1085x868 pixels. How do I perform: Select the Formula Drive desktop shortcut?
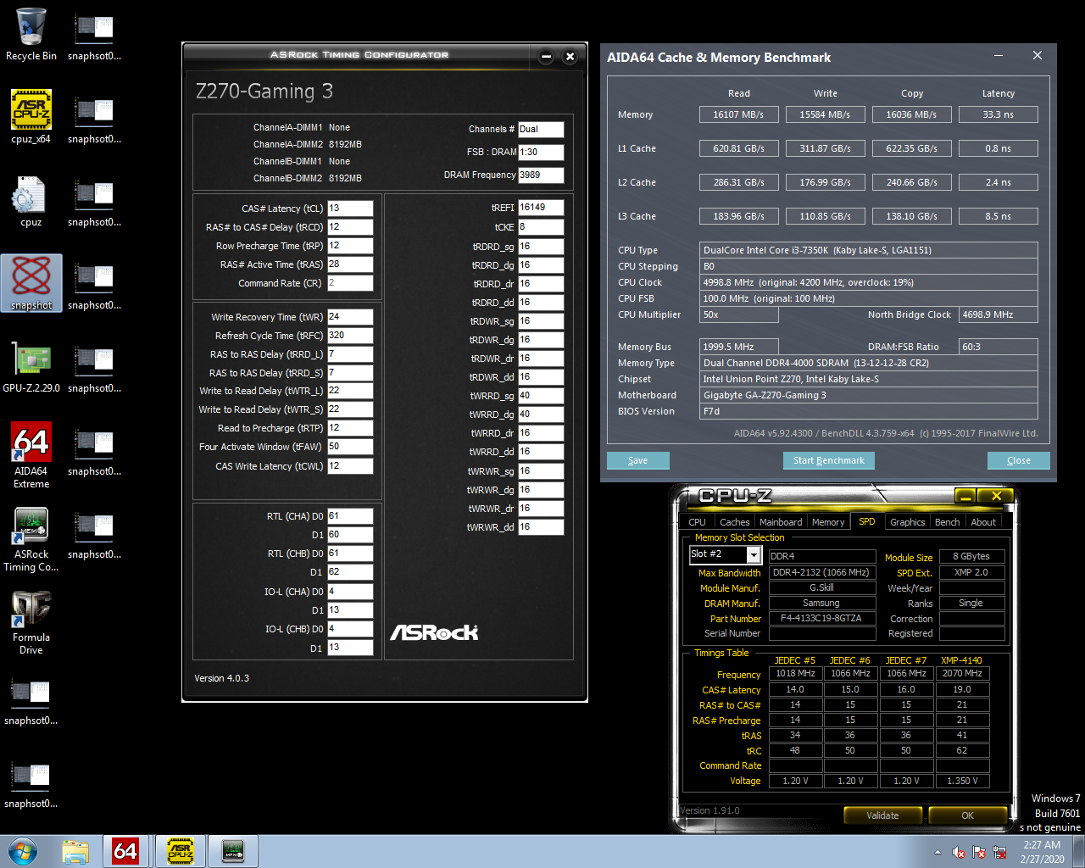(x=31, y=623)
